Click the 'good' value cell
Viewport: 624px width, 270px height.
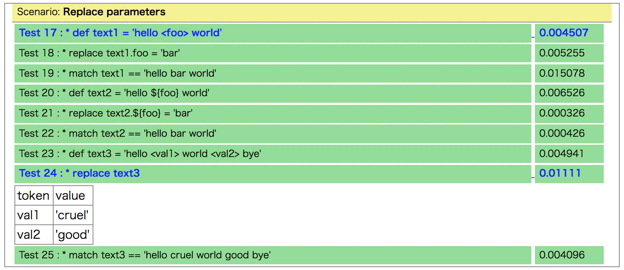(73, 235)
